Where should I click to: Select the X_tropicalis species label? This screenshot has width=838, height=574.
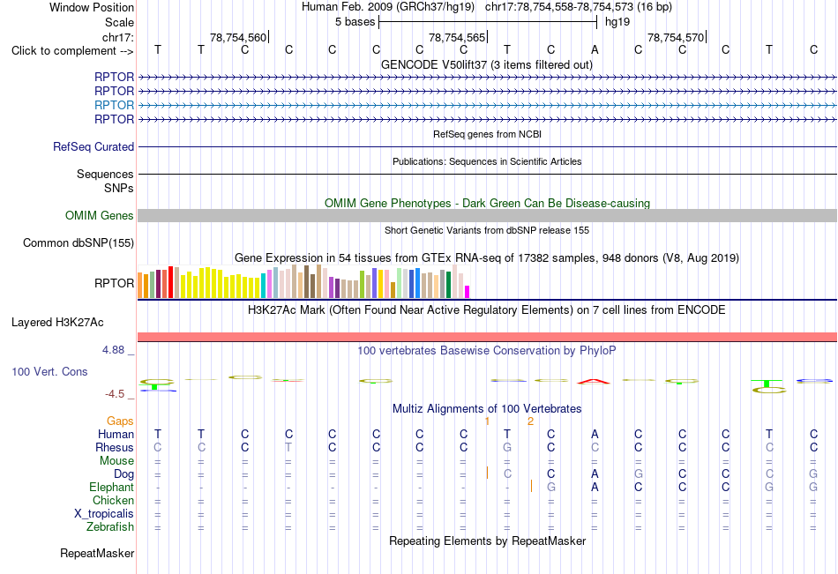click(x=104, y=514)
